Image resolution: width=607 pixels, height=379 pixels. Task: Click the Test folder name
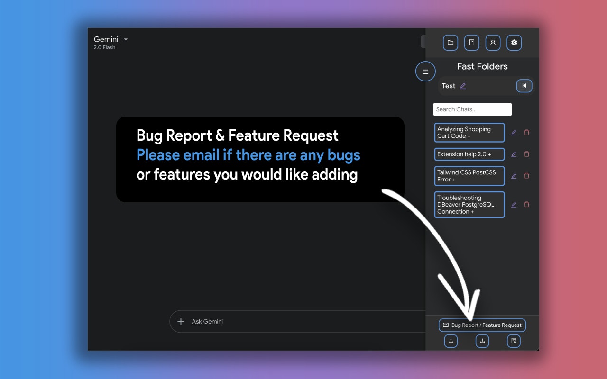[449, 86]
